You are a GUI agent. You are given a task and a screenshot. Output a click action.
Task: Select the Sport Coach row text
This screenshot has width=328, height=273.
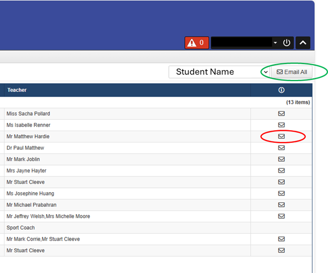point(20,228)
